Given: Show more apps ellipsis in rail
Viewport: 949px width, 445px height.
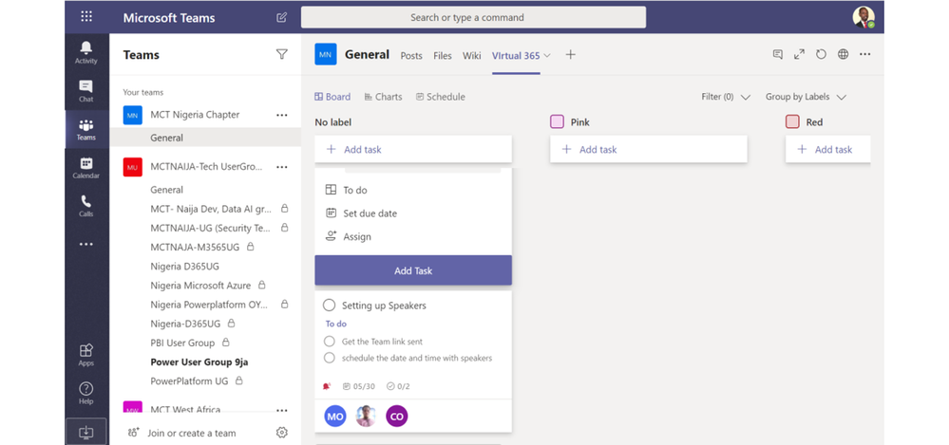Looking at the screenshot, I should [85, 244].
